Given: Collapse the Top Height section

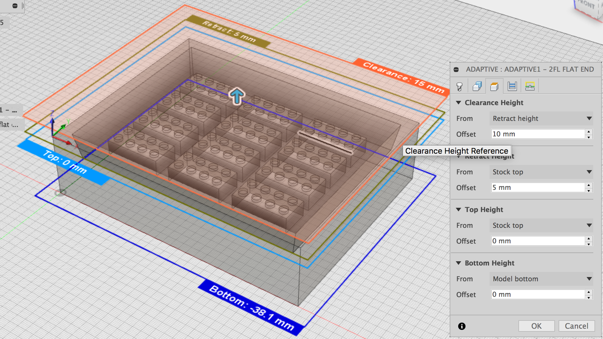Looking at the screenshot, I should pyautogui.click(x=458, y=210).
